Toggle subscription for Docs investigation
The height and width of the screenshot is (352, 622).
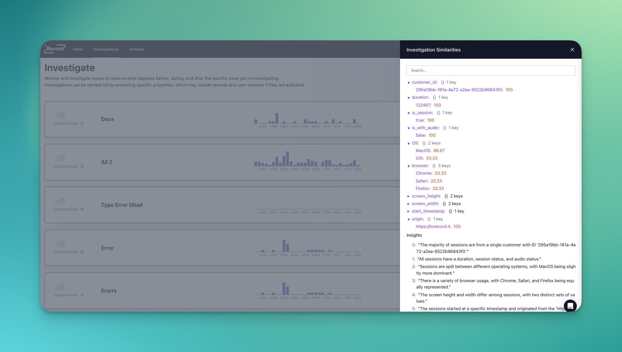pos(59,115)
